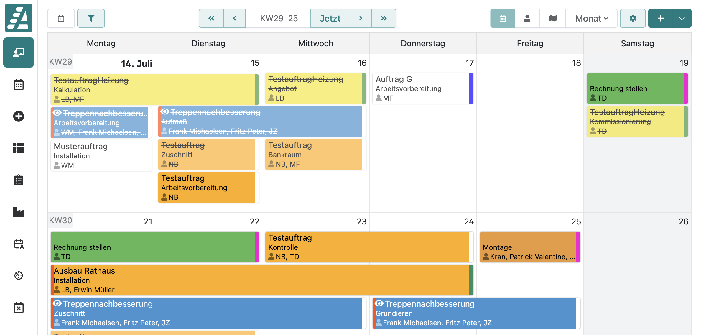Open the list view sidebar icon
This screenshot has height=335, width=701.
19,148
